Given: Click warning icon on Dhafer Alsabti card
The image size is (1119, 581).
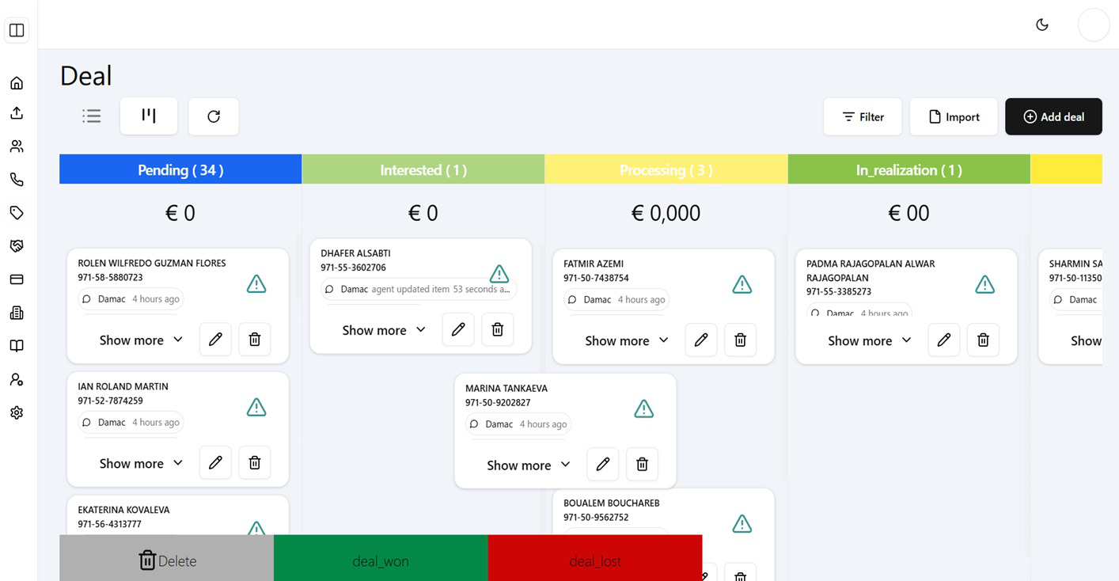Looking at the screenshot, I should coord(499,274).
